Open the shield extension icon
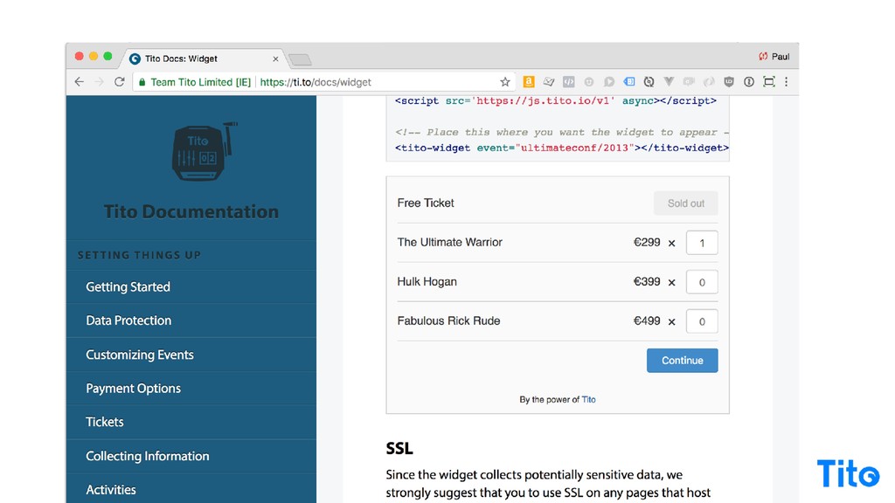Screen dimensions: 895x503 tap(729, 82)
